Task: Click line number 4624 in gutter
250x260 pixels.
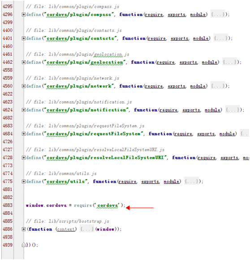Action: tap(8, 110)
